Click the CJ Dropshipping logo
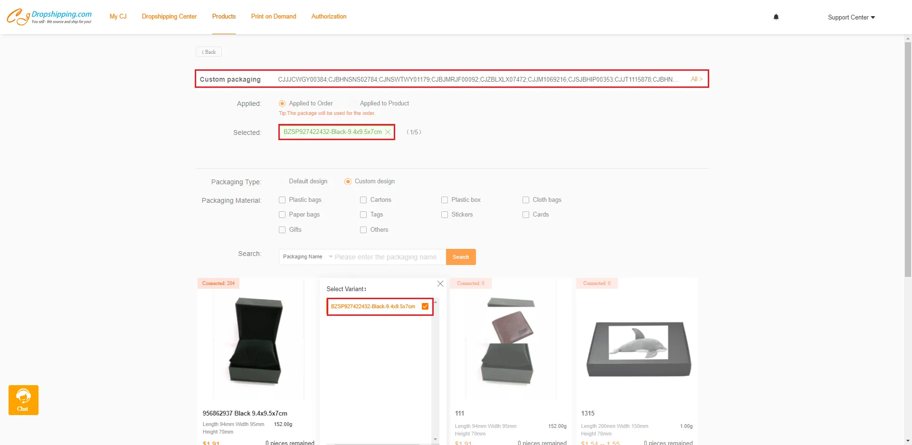 coord(49,17)
